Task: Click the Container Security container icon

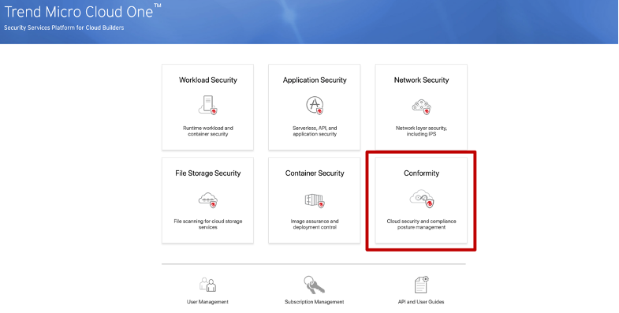Action: 315,201
